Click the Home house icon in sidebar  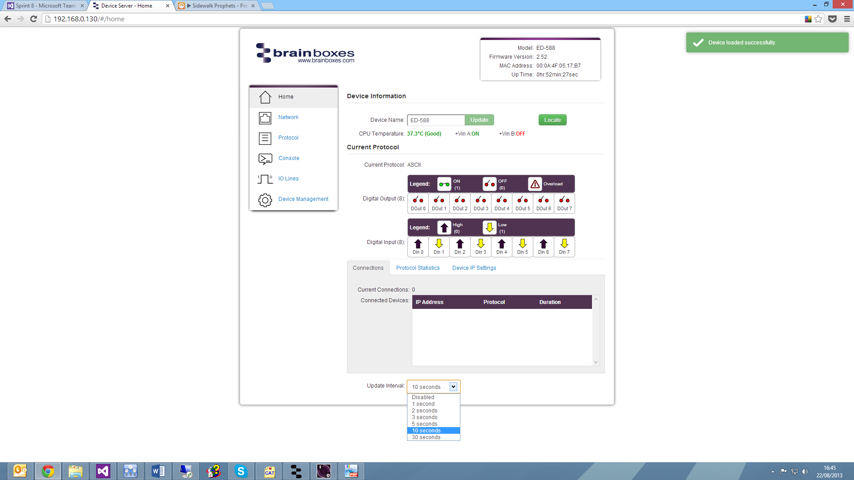click(x=265, y=97)
